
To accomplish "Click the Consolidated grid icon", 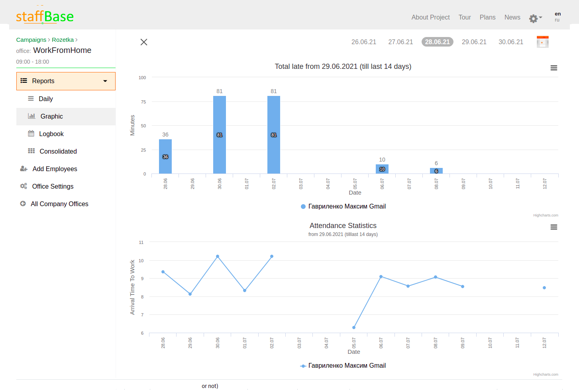I will click(x=31, y=151).
